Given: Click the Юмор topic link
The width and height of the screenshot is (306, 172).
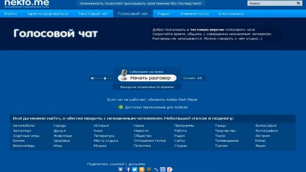Looking at the screenshot, I should pyautogui.click(x=260, y=140).
